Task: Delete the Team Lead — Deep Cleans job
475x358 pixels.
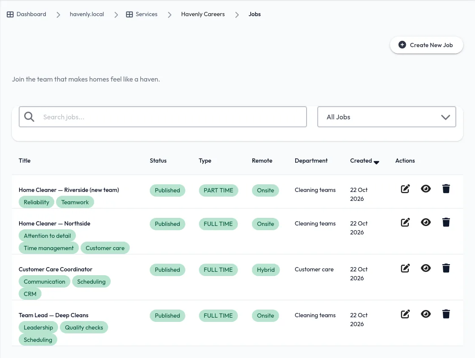Action: point(446,314)
